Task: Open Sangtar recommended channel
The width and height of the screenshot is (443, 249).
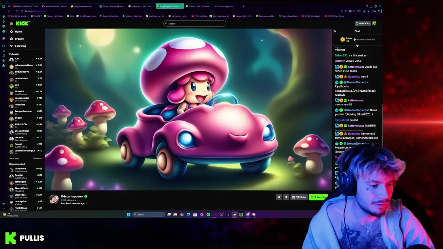Action: pos(26,176)
